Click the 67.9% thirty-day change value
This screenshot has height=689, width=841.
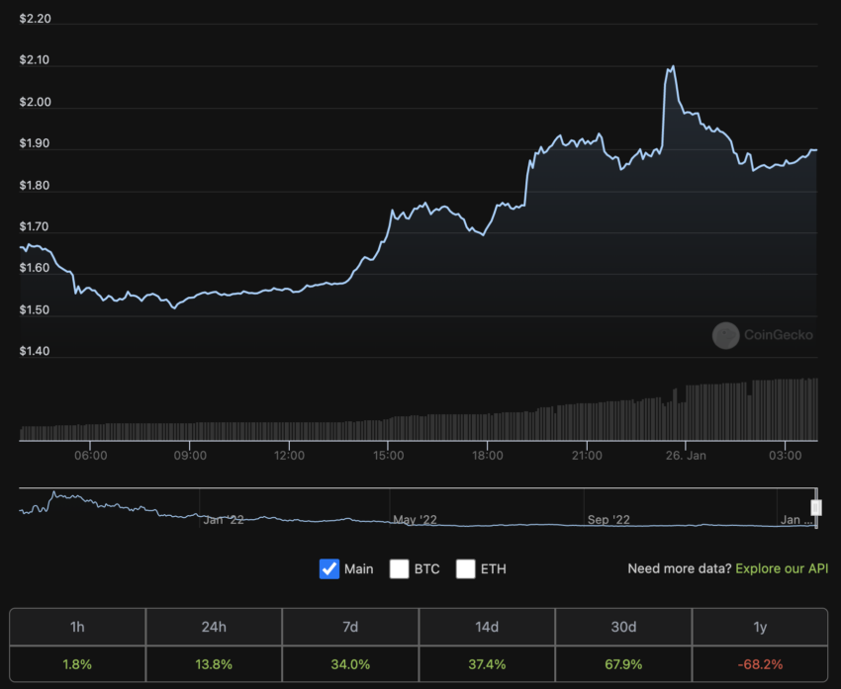(x=623, y=664)
